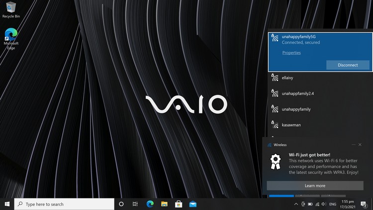Click 'Wi-Fi just got better!' heading

309,155
